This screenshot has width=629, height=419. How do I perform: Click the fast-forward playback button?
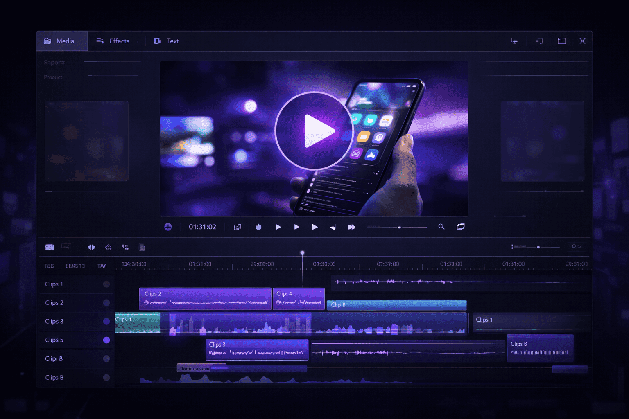(351, 227)
